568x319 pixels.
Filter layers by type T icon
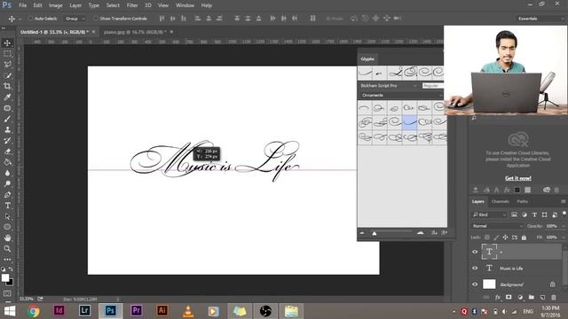click(534, 214)
